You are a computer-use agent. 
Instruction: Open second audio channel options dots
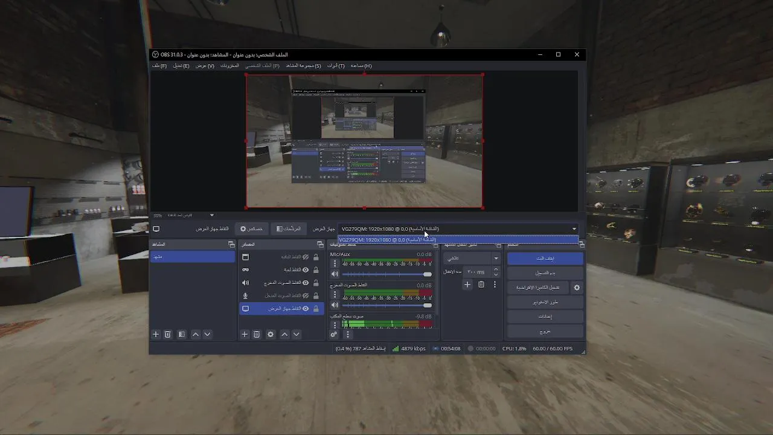pyautogui.click(x=335, y=295)
